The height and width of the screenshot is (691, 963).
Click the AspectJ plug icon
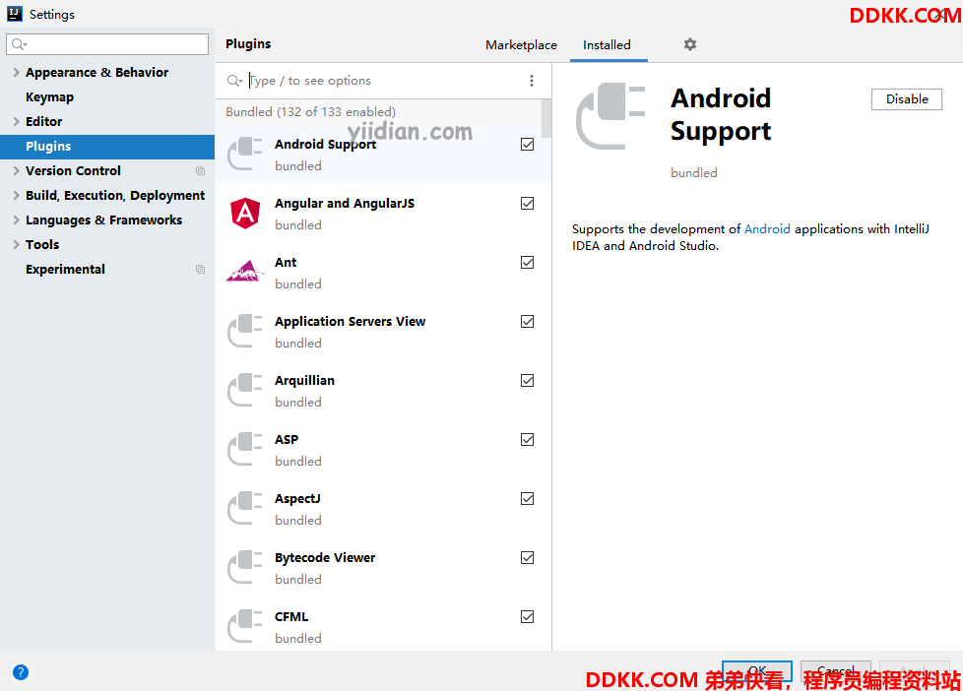tap(245, 507)
